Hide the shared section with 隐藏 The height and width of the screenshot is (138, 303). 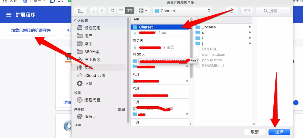click(121, 109)
